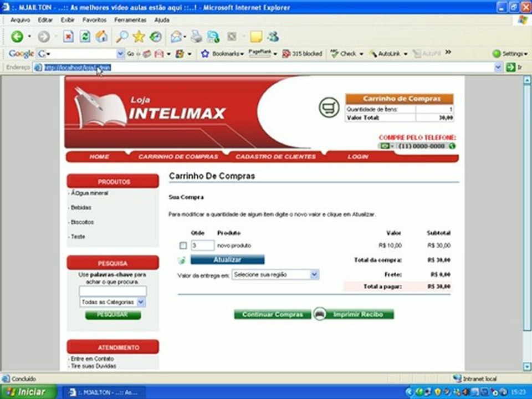Click the address bar URL field
This screenshot has width=532, height=399.
pyautogui.click(x=265, y=67)
